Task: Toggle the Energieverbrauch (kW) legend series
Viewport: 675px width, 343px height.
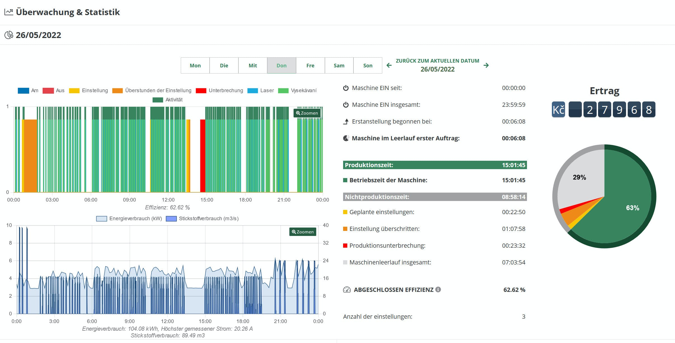Action: (x=129, y=219)
